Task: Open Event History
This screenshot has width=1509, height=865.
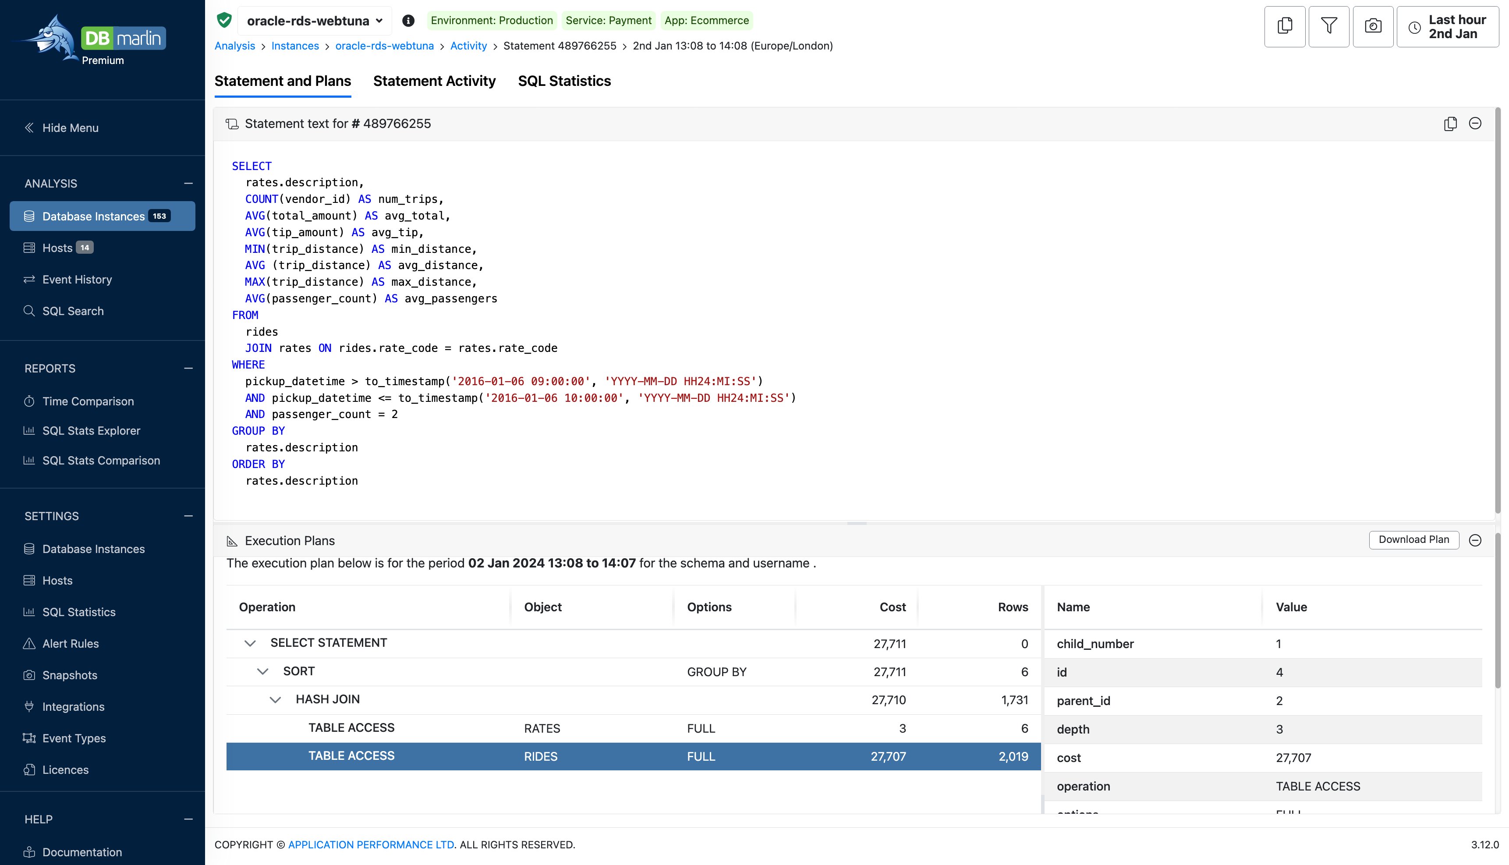Action: (68, 279)
